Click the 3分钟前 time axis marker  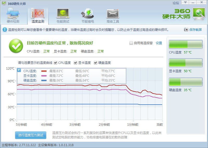75,125
